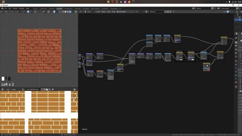Browse materials with the sphere icon
The image size is (242, 136).
click(x=147, y=12)
